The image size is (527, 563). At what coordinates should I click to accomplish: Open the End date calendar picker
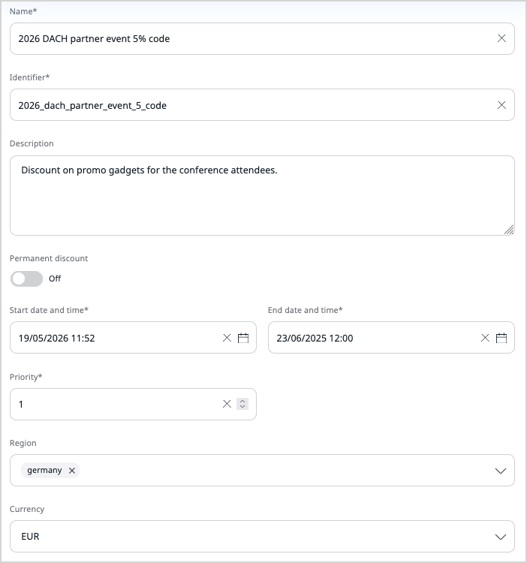[501, 338]
